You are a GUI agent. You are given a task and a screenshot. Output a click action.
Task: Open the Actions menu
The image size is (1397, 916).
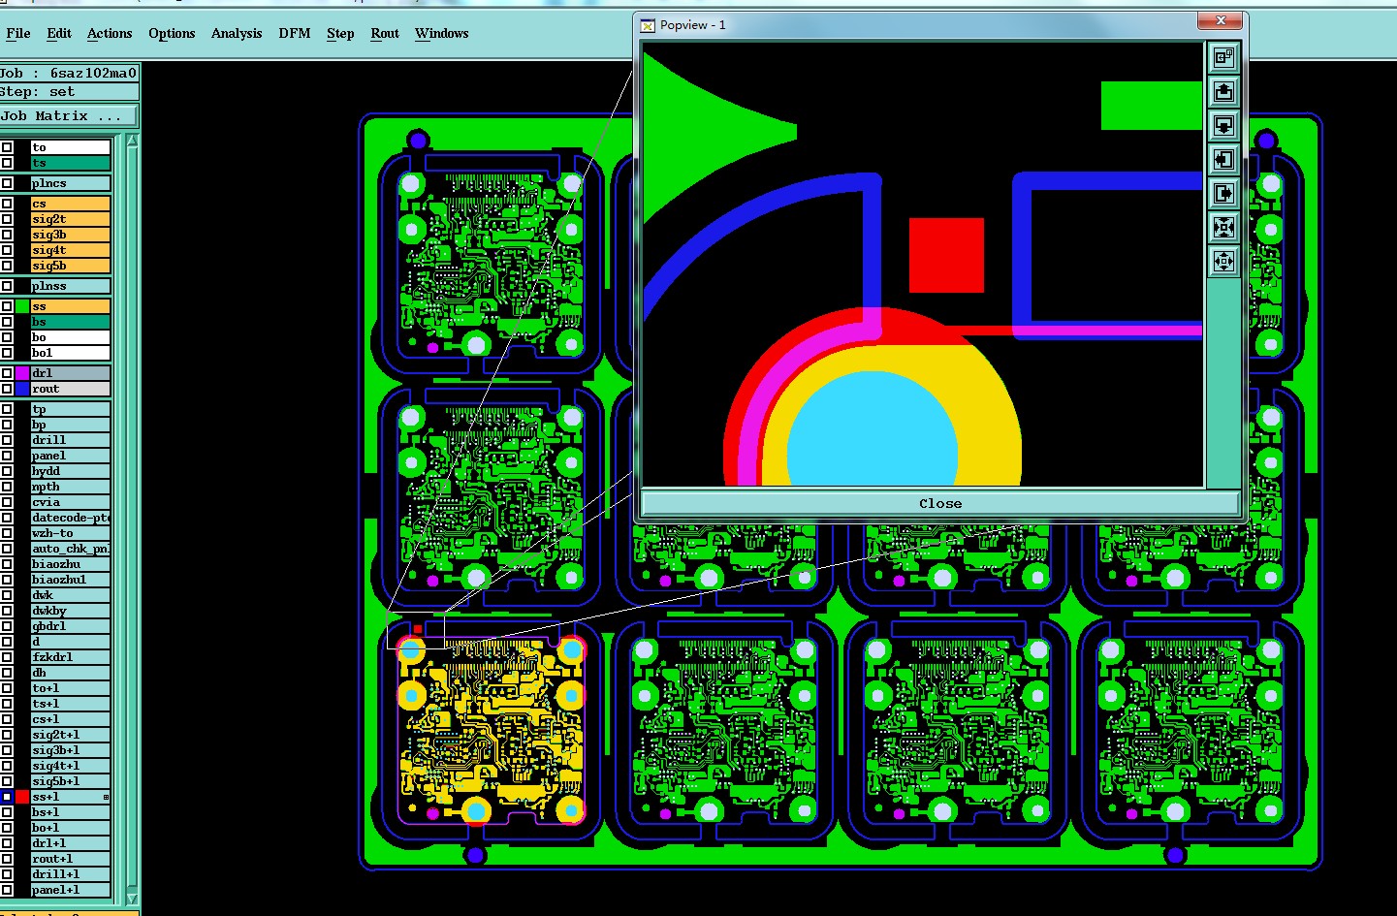coord(110,33)
